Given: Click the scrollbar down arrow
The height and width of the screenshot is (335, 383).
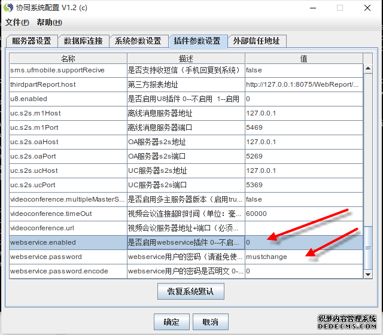Looking at the screenshot, I should (368, 274).
